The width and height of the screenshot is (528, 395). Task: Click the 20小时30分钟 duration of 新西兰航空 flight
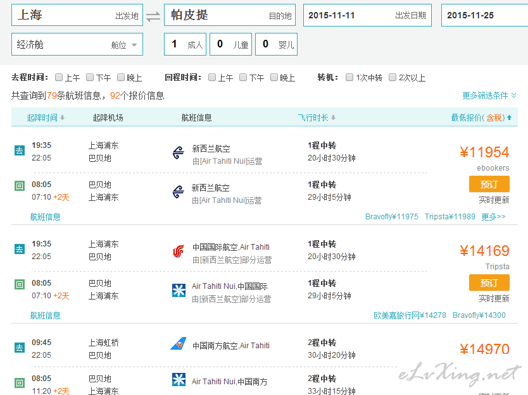(x=331, y=158)
